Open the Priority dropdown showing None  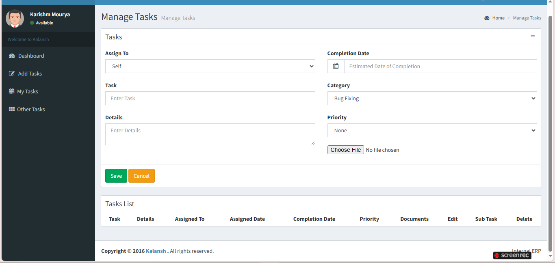pos(432,130)
